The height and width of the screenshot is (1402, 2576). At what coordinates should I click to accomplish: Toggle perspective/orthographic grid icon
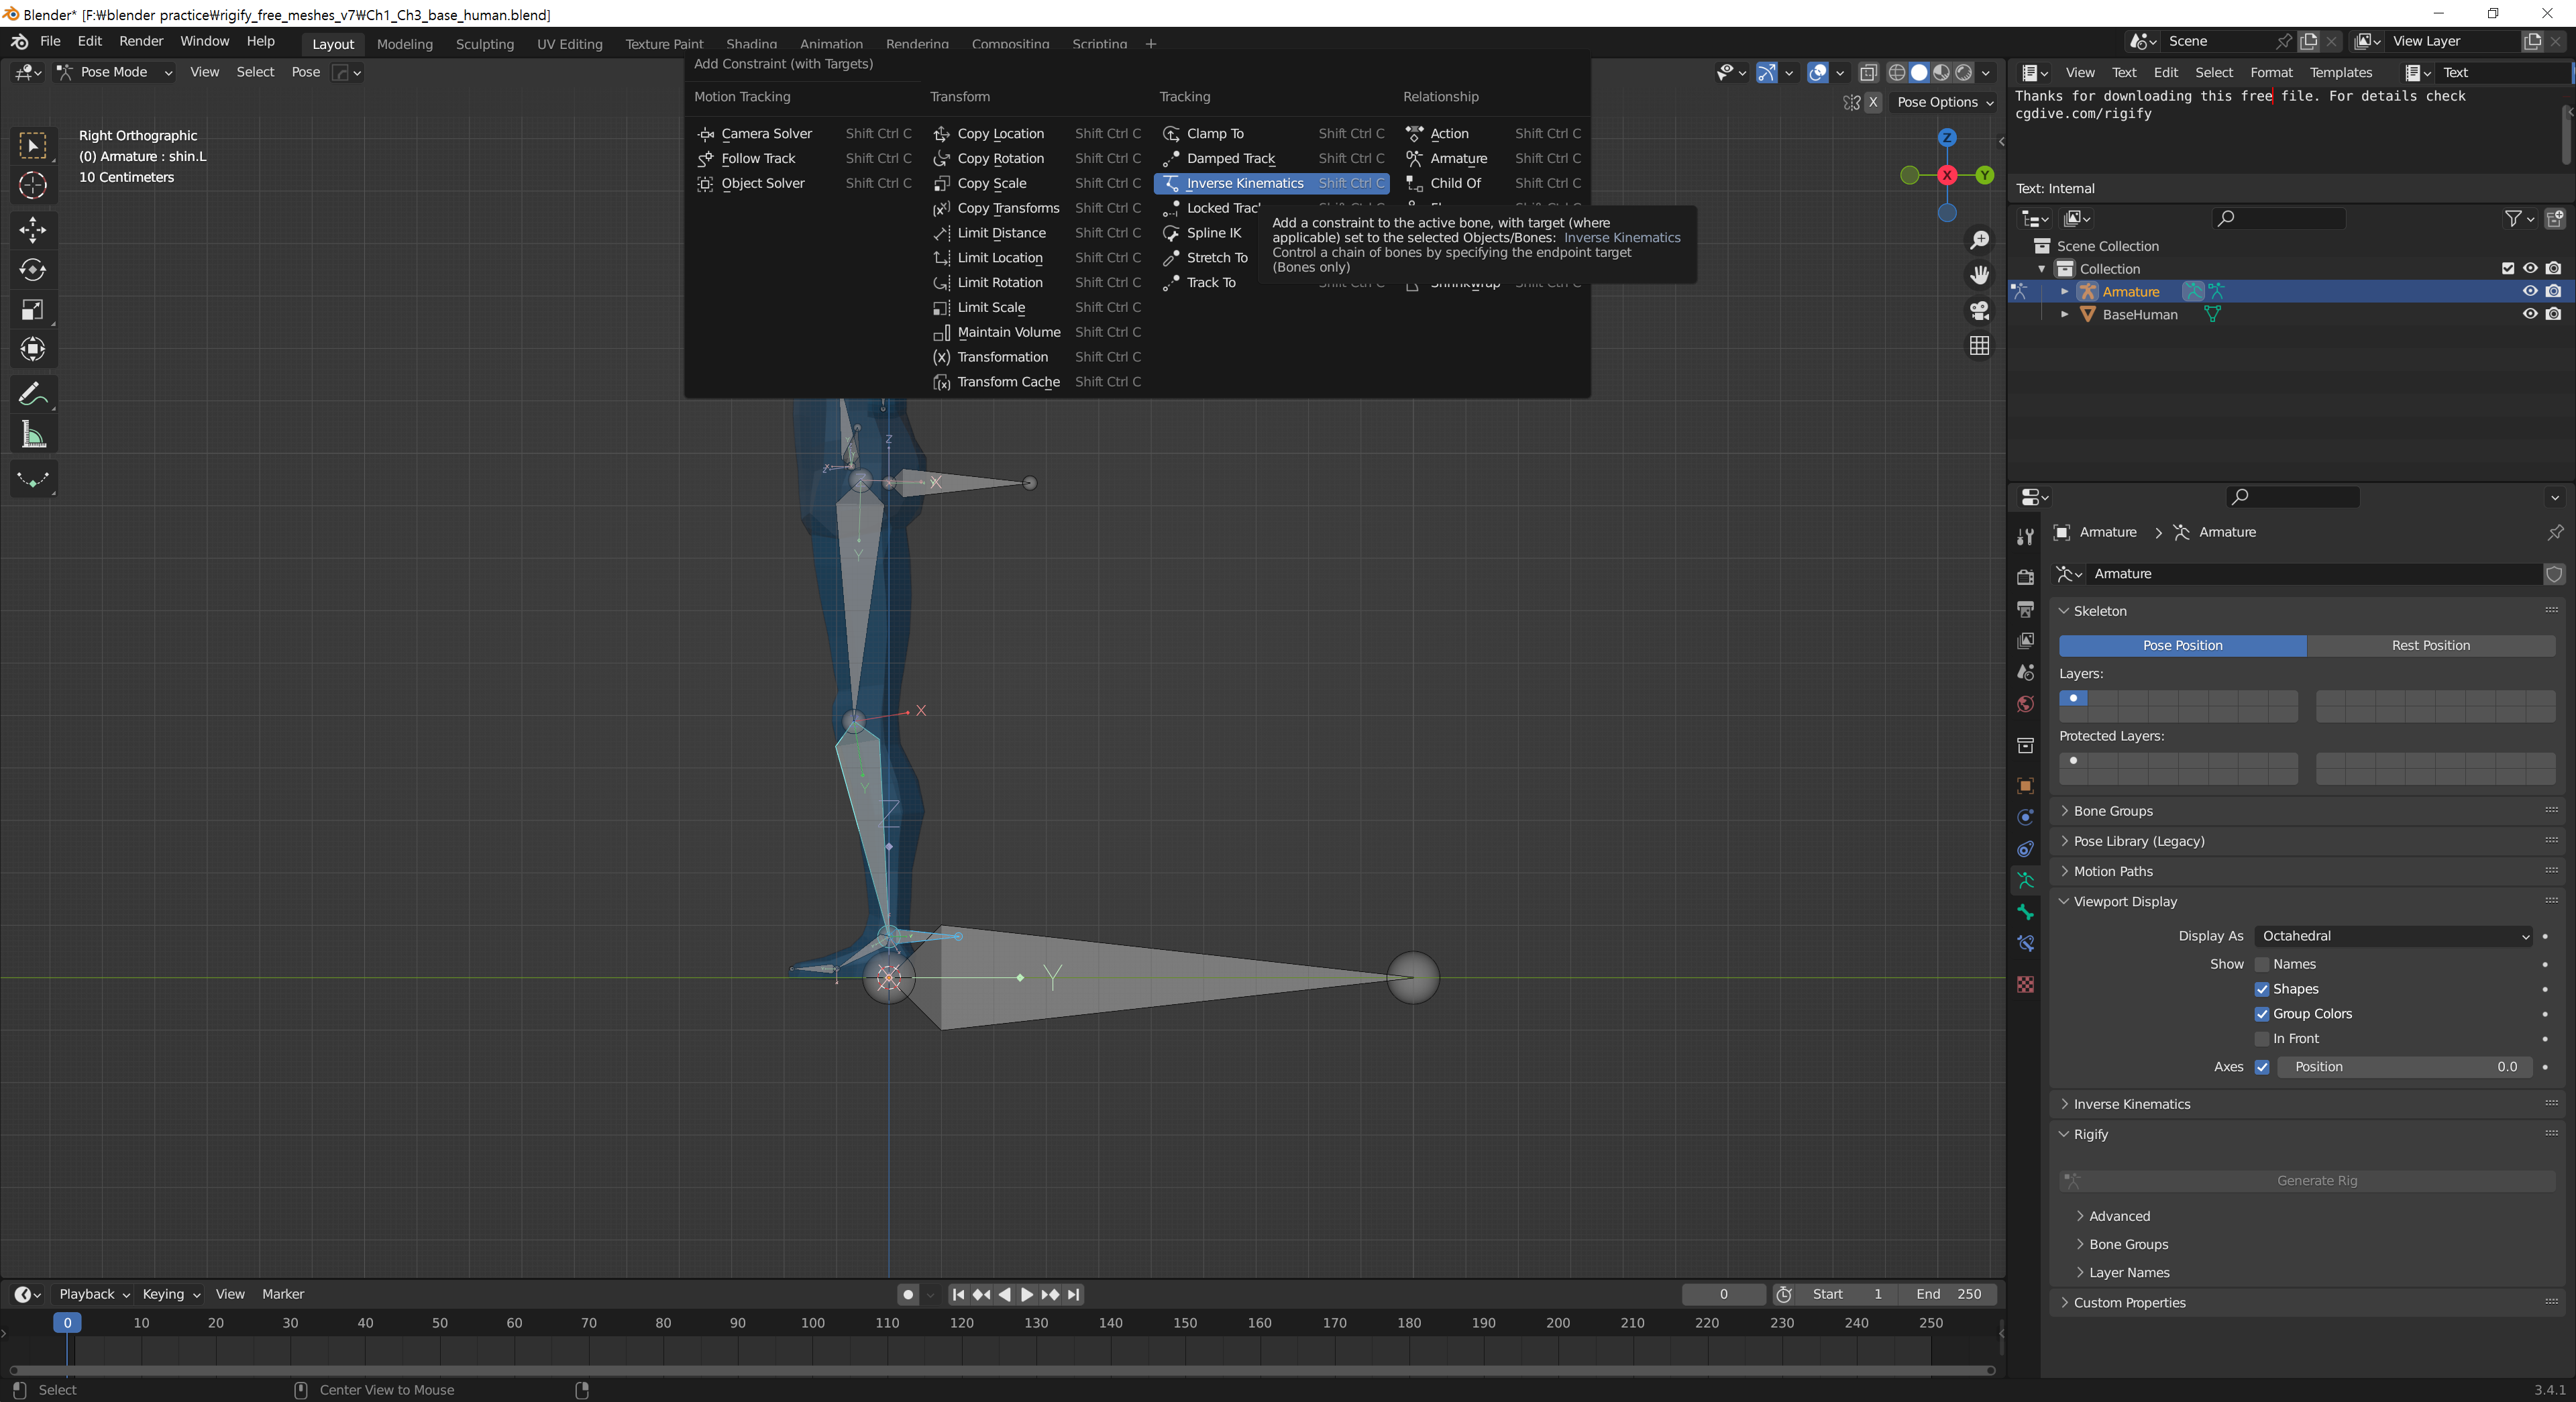tap(1979, 345)
